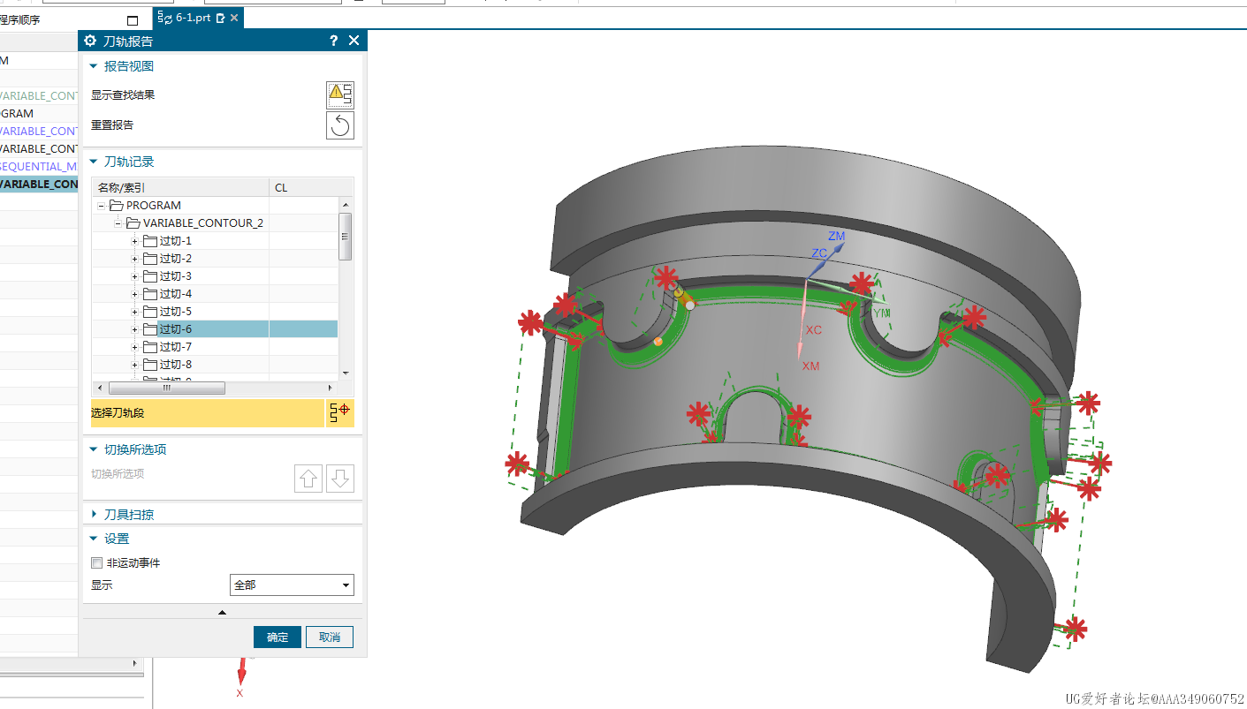Click the 重置报告 label
The image size is (1247, 709).
[112, 125]
